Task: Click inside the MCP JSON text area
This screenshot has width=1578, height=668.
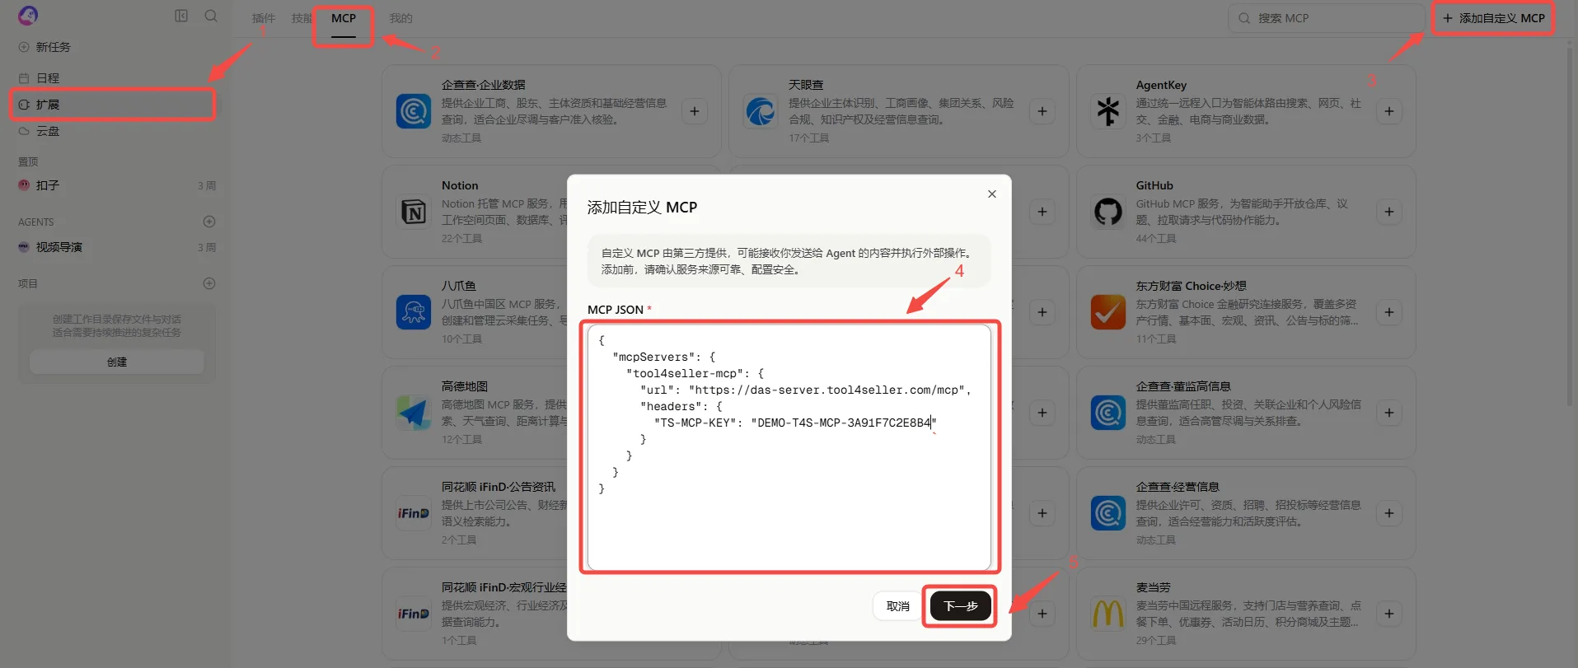Action: pos(789,447)
